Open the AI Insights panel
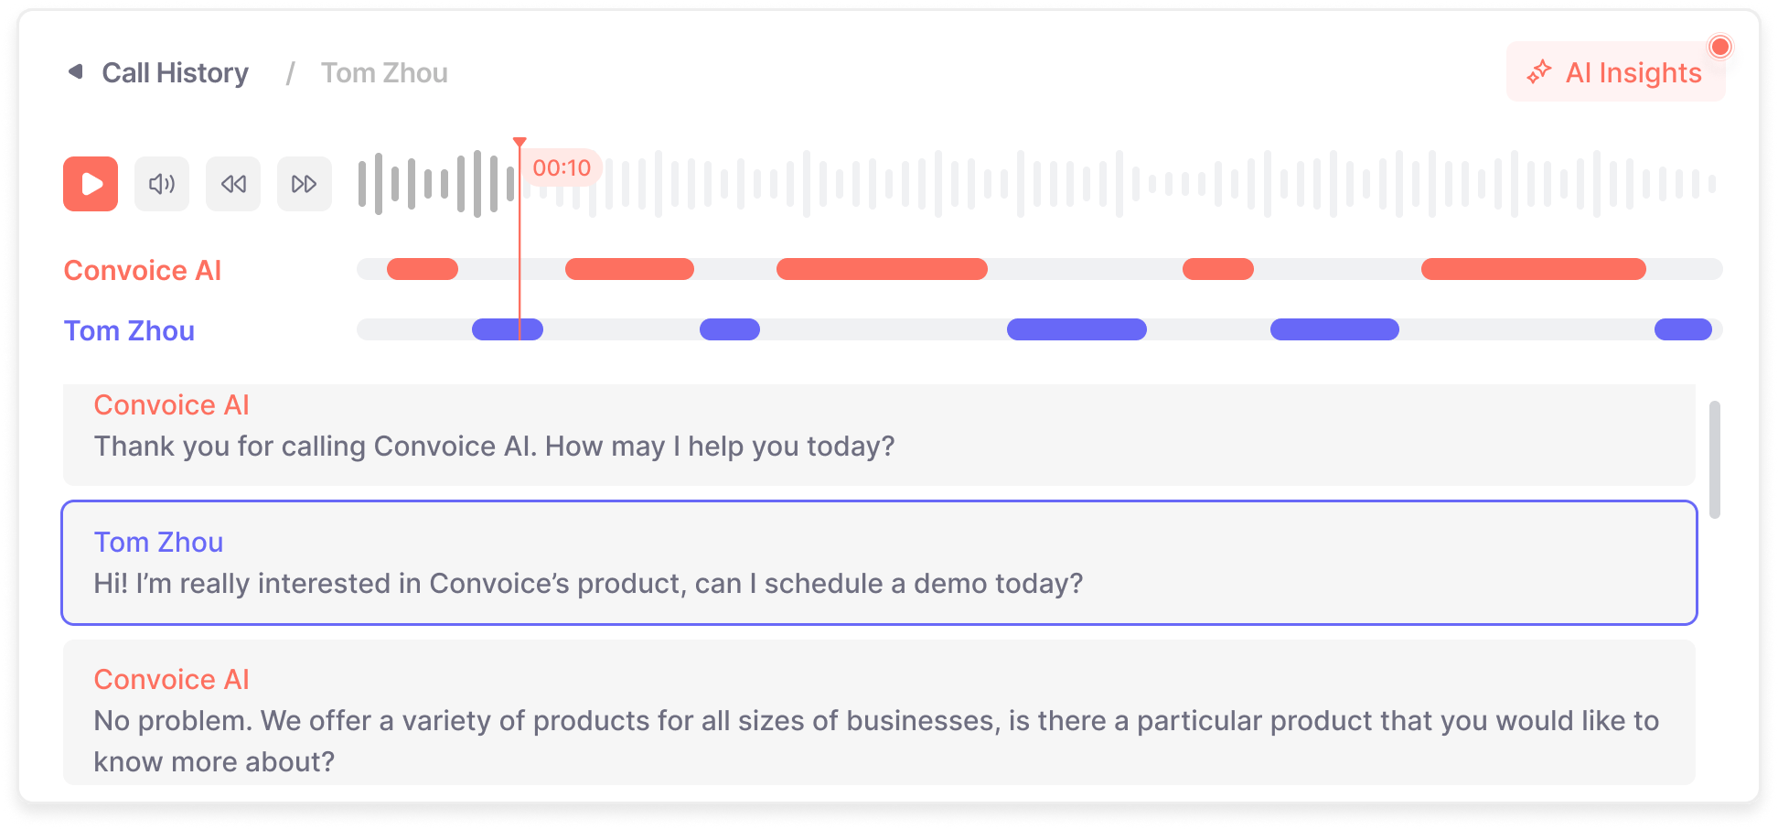 (x=1615, y=72)
